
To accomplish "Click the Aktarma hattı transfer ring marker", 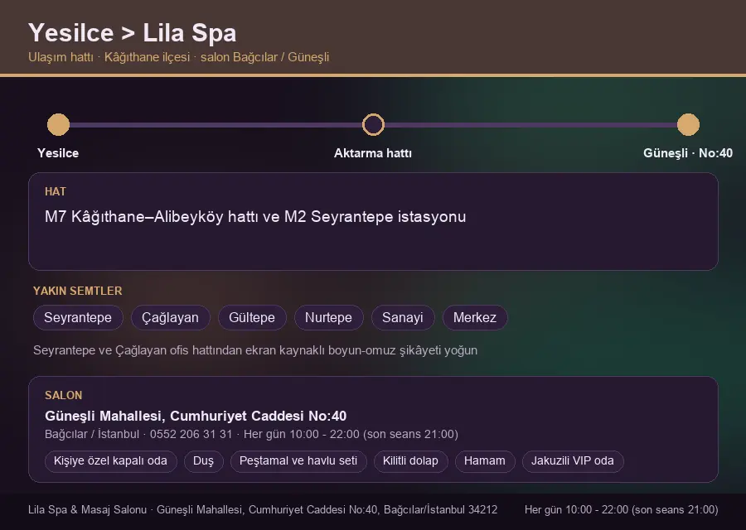I will (x=373, y=124).
